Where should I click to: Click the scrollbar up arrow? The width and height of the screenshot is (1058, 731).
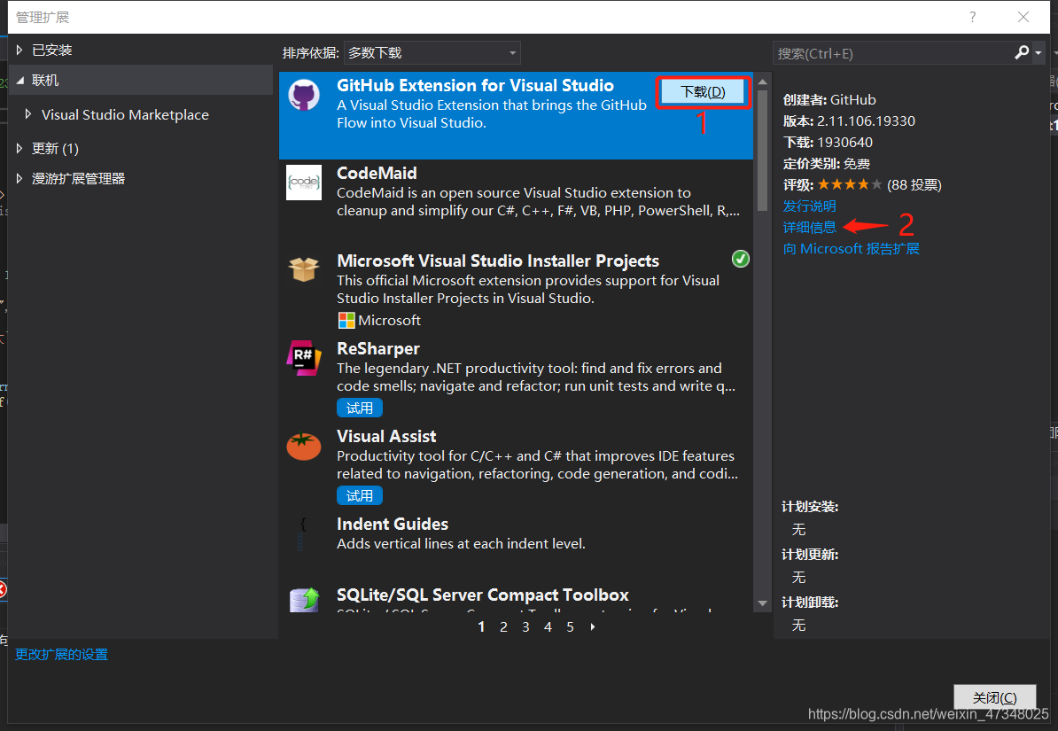click(x=762, y=82)
